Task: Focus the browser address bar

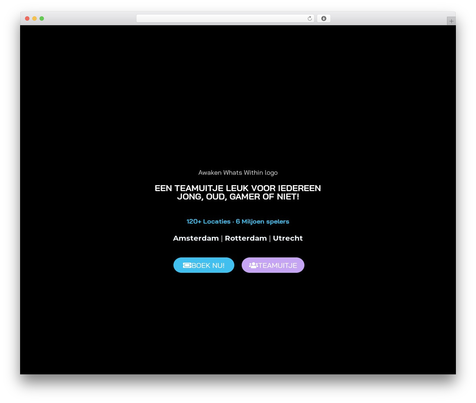Action: pos(225,19)
